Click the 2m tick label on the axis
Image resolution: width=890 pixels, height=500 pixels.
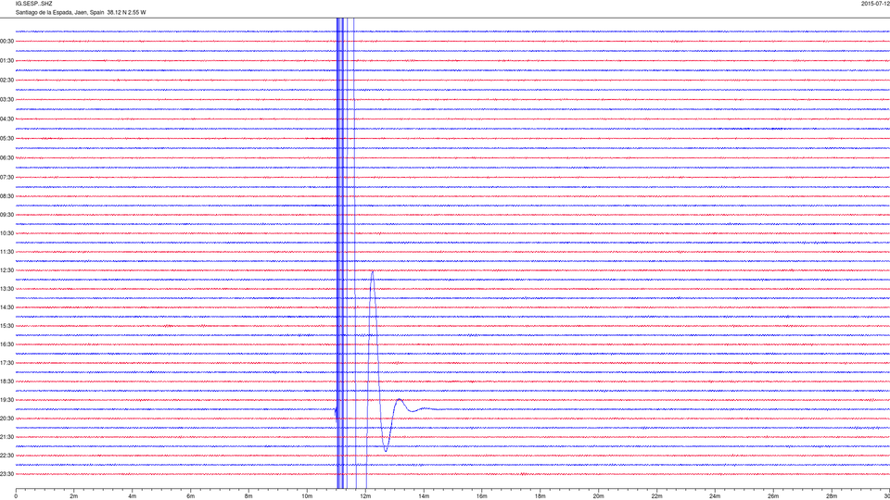coord(74,496)
